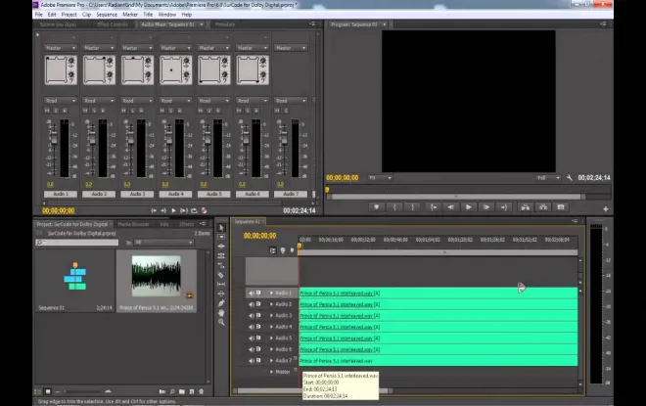The width and height of the screenshot is (646, 406).
Task: Open the button editor plus icon
Action: click(x=606, y=208)
